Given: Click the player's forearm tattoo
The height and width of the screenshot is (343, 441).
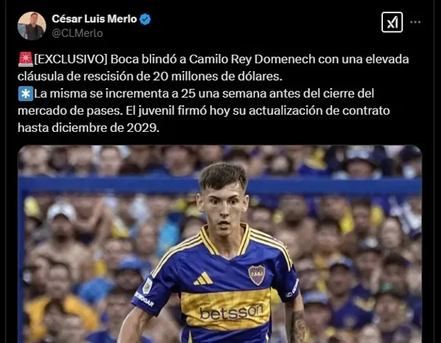Looking at the screenshot, I should click(x=297, y=326).
